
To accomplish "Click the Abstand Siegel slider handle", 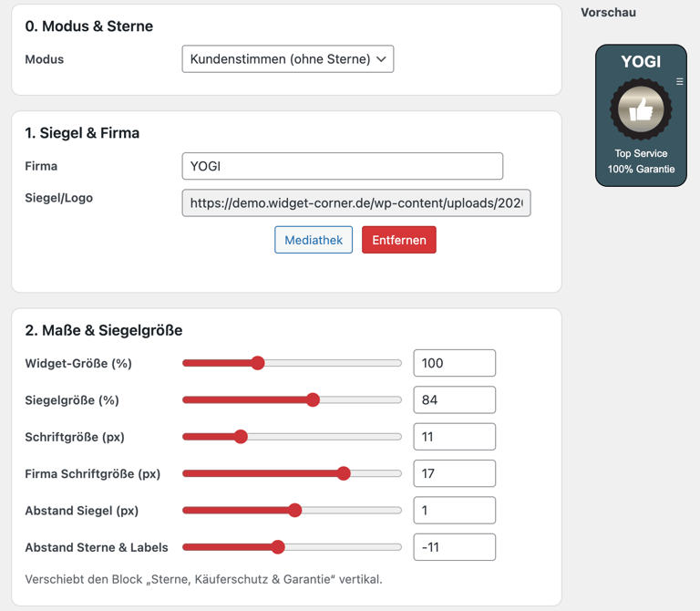I will tap(294, 511).
